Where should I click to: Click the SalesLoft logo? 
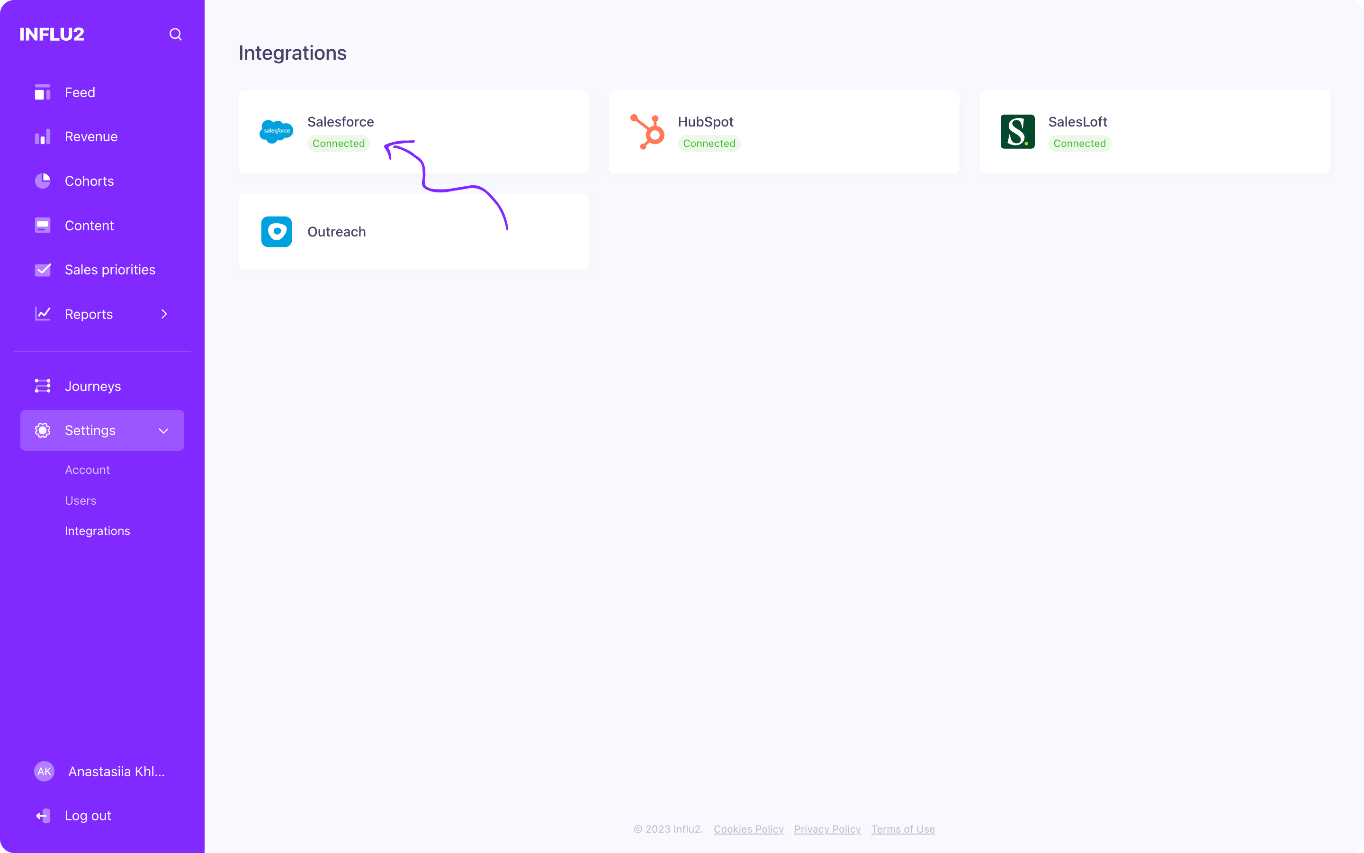(1017, 131)
